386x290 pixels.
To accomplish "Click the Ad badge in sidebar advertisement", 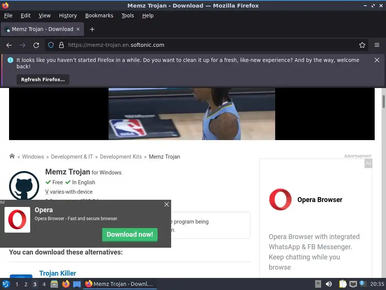I will click(x=368, y=163).
